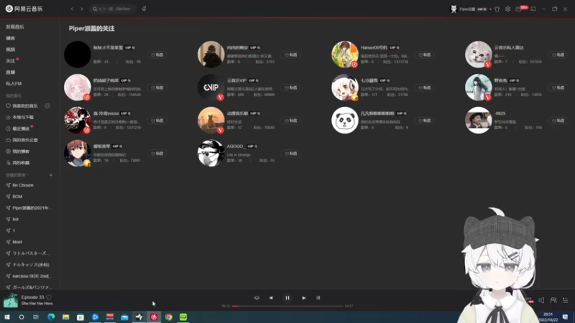
Task: Send private message to 云音乐VIP
Action: pos(291,88)
